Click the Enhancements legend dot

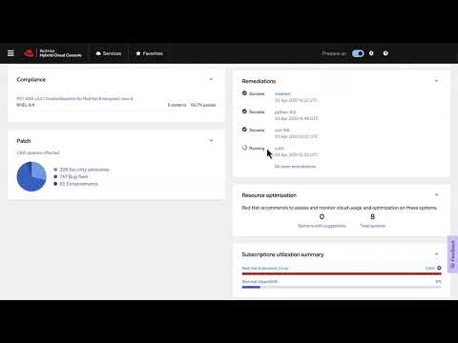(55, 184)
